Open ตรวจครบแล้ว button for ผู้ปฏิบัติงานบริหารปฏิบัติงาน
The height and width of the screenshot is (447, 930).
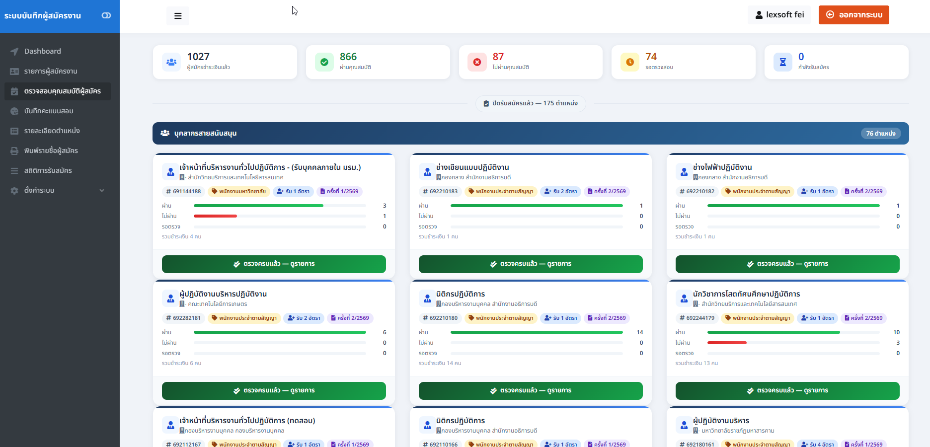coord(274,391)
